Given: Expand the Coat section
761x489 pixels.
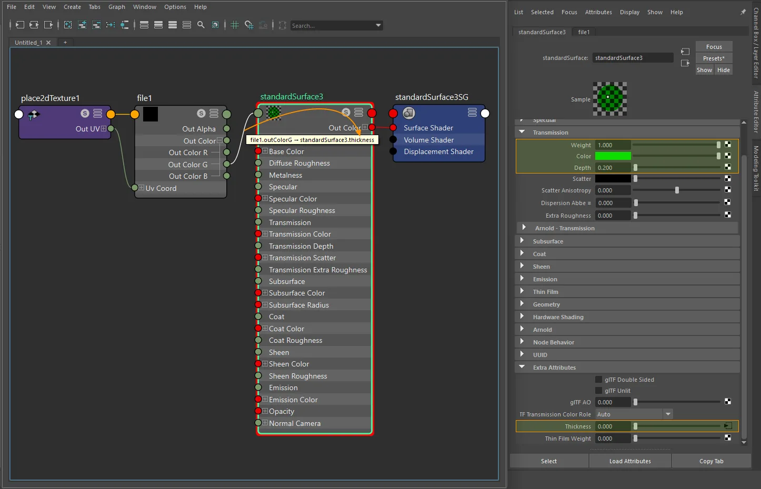Looking at the screenshot, I should click(522, 253).
